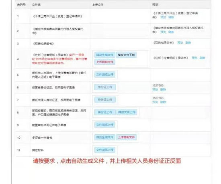Image resolution: width=221 pixels, height=184 pixels.
Task: Click 文件浏览上传 for 前置审批许可证件 row
Action: [x=105, y=125]
